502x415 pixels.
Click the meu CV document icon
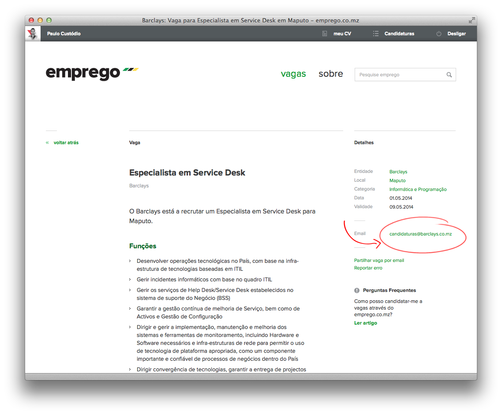click(x=325, y=34)
